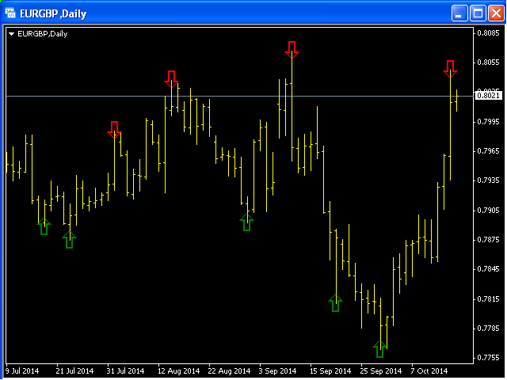The height and width of the screenshot is (380, 507).
Task: Select the green buy arrow in mid September
Action: [335, 303]
